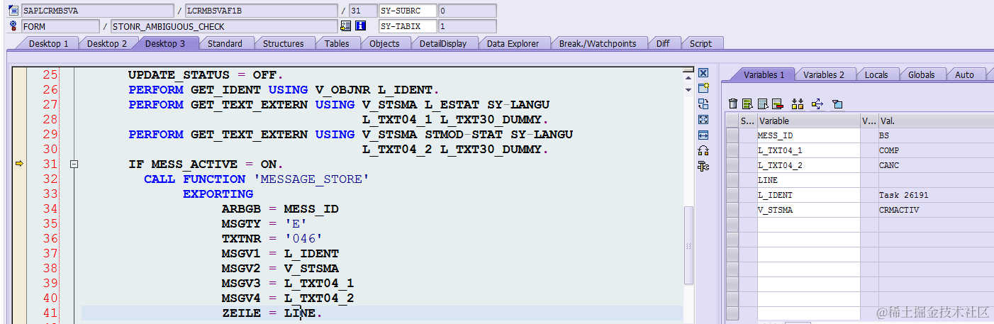Click the SY-SUBRC variable name field
The image size is (994, 324).
(x=408, y=11)
